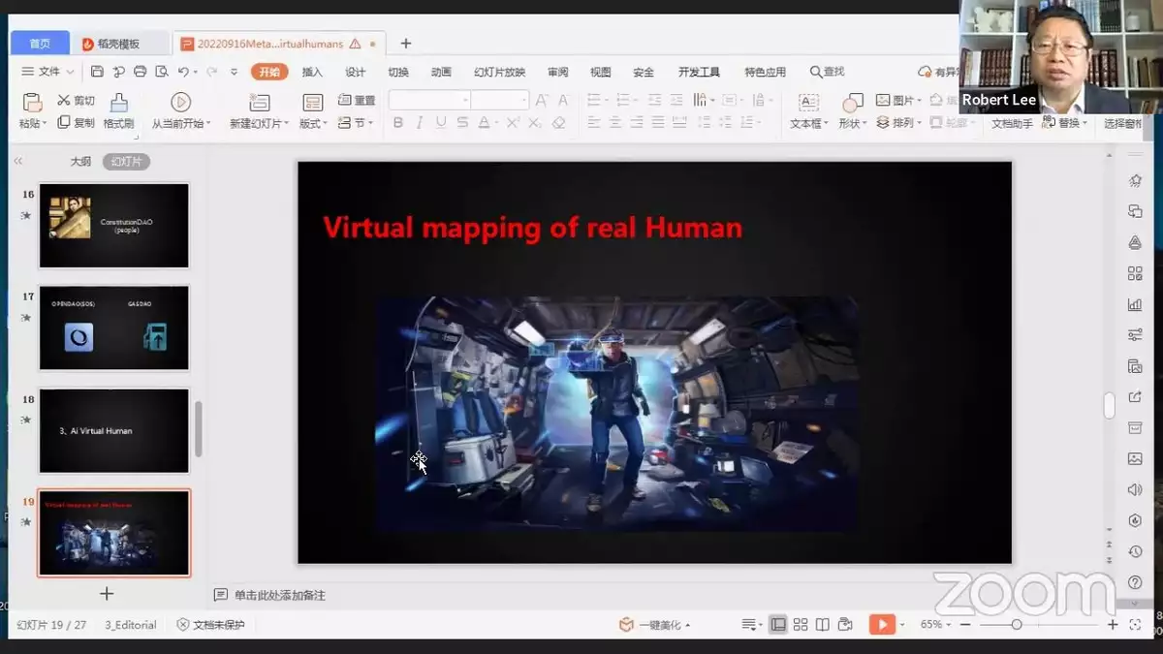The width and height of the screenshot is (1163, 654).
Task: Open quick access toolbar customize dropdown
Action: coord(234,72)
